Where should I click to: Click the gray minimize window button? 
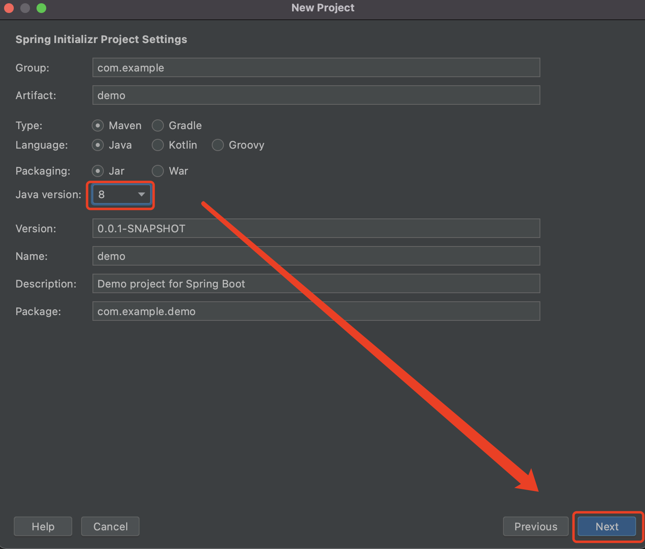click(25, 8)
